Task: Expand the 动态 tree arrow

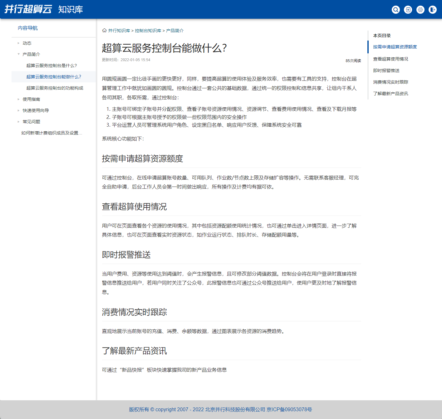Action: tap(18, 43)
